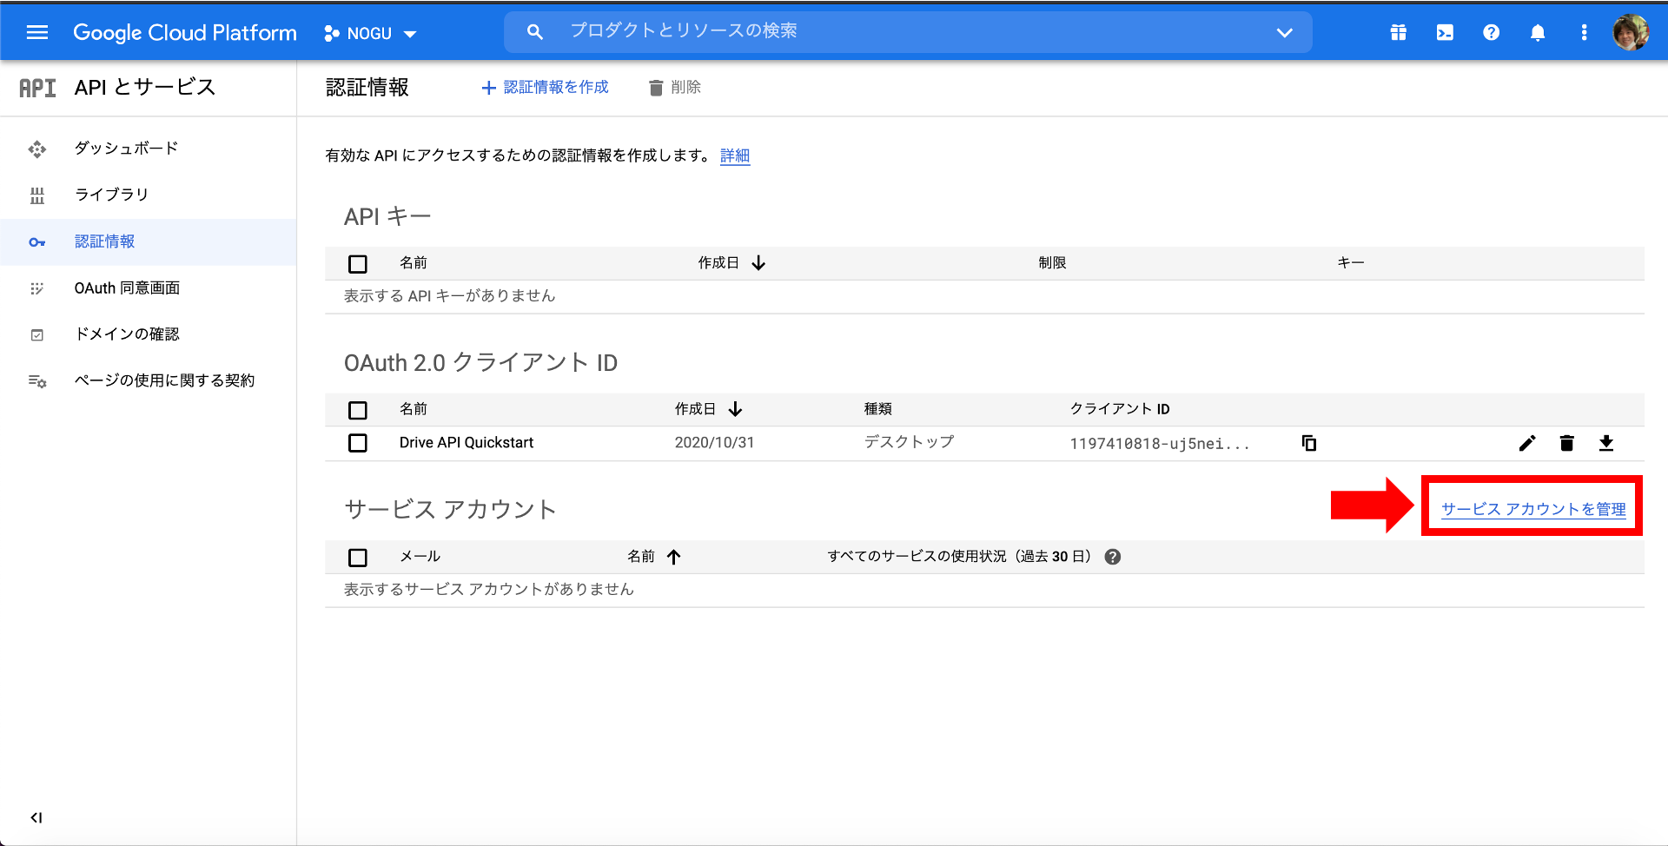Toggle the service account select-all checkbox

pos(358,558)
